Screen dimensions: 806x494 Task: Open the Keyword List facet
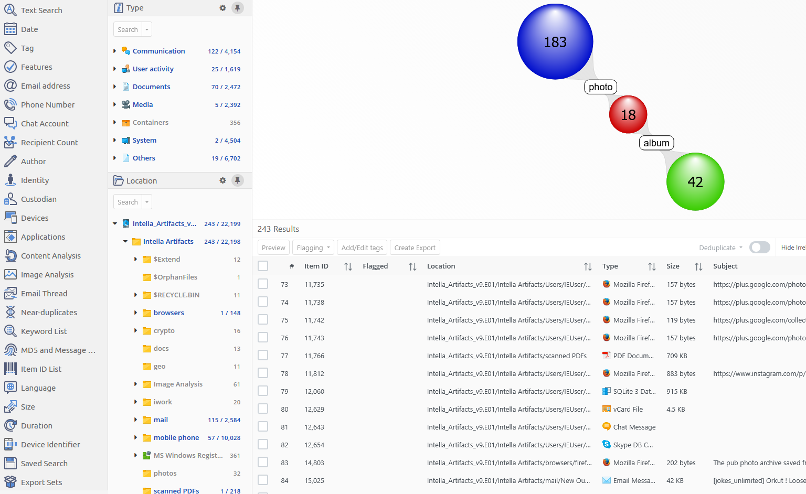[x=44, y=331]
